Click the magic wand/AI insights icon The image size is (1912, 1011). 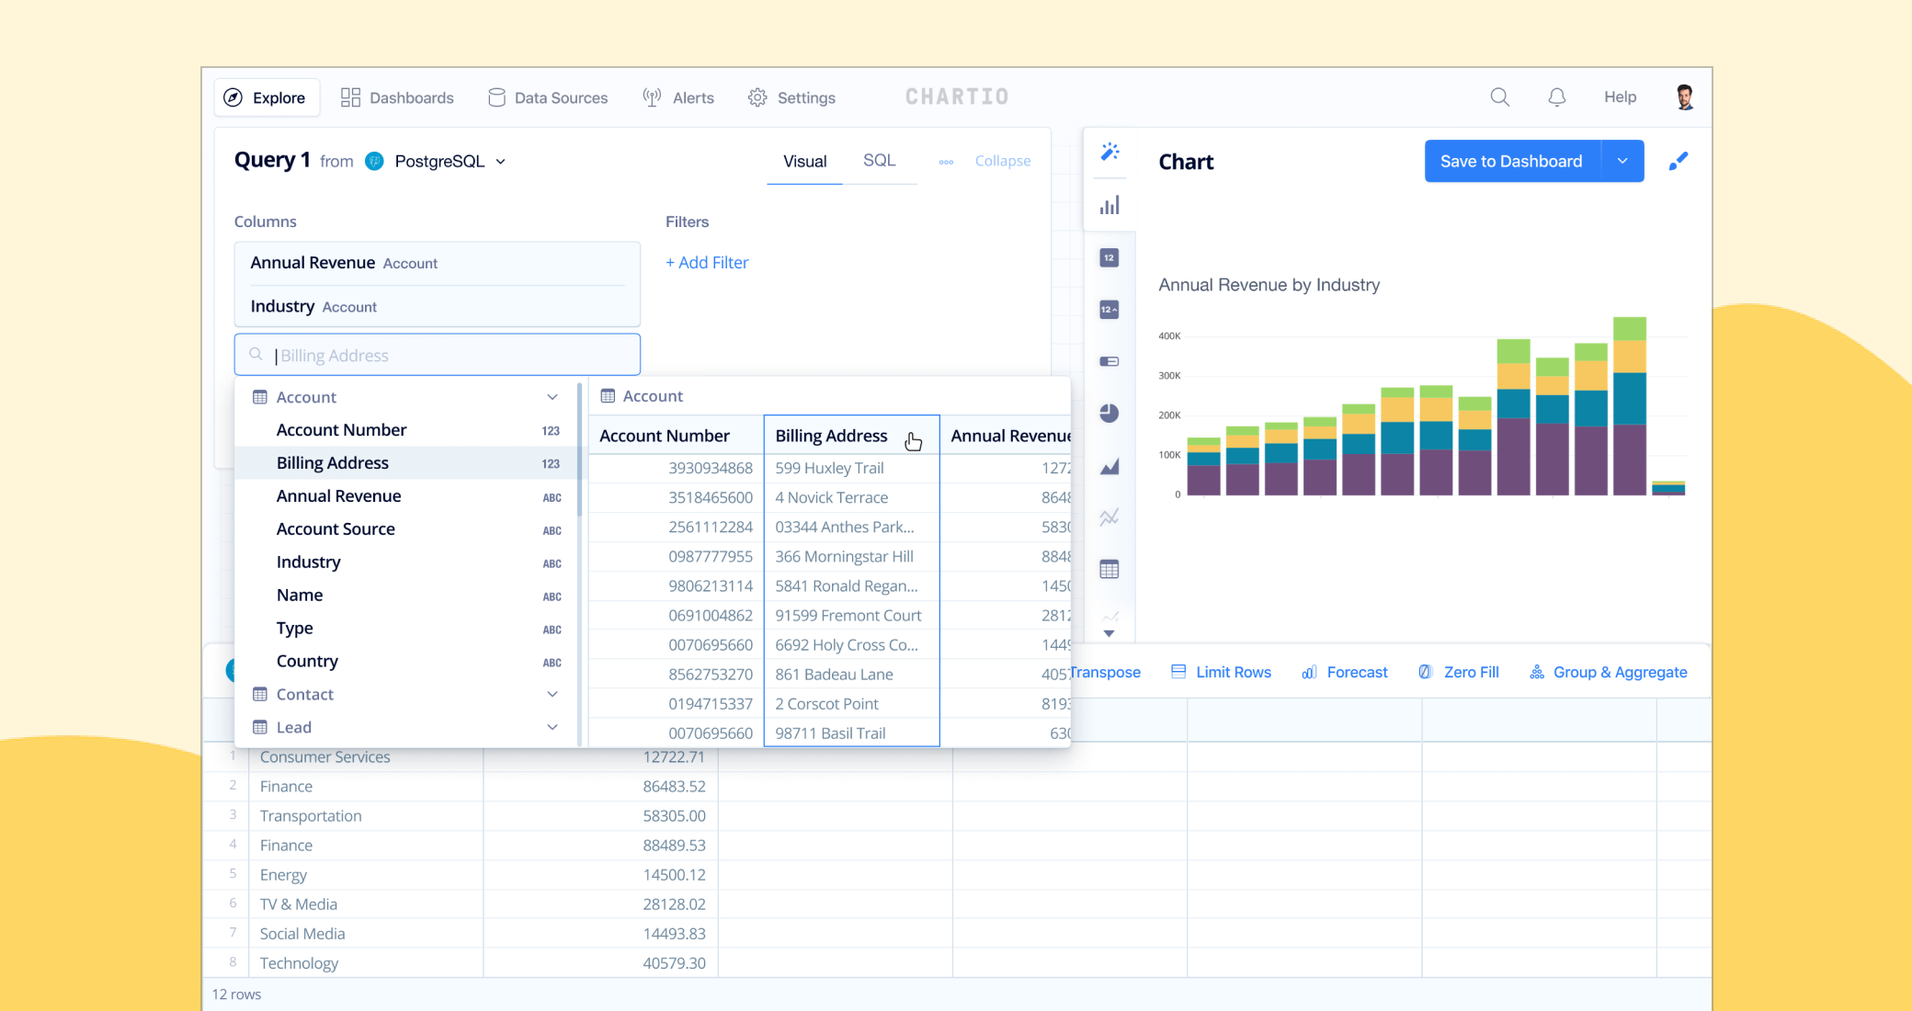(x=1109, y=152)
